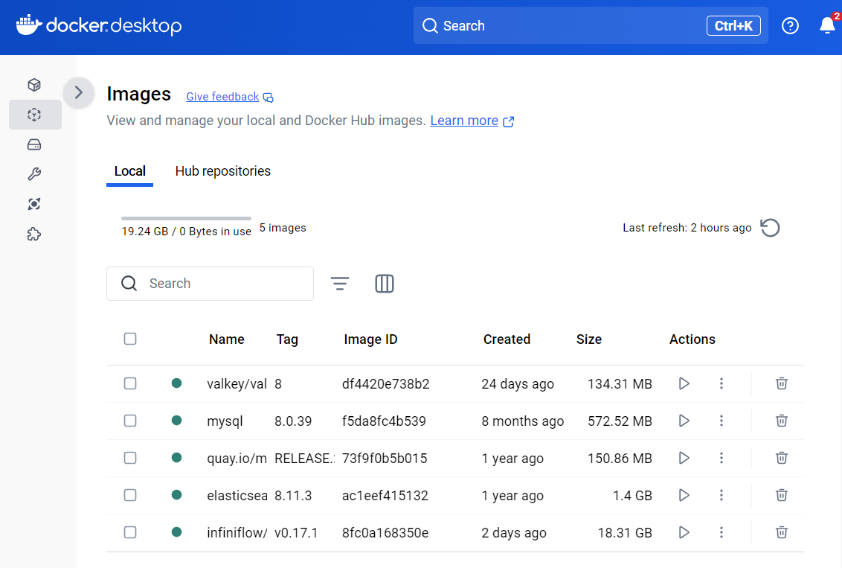Click the mysql image name
The height and width of the screenshot is (568, 842).
225,421
